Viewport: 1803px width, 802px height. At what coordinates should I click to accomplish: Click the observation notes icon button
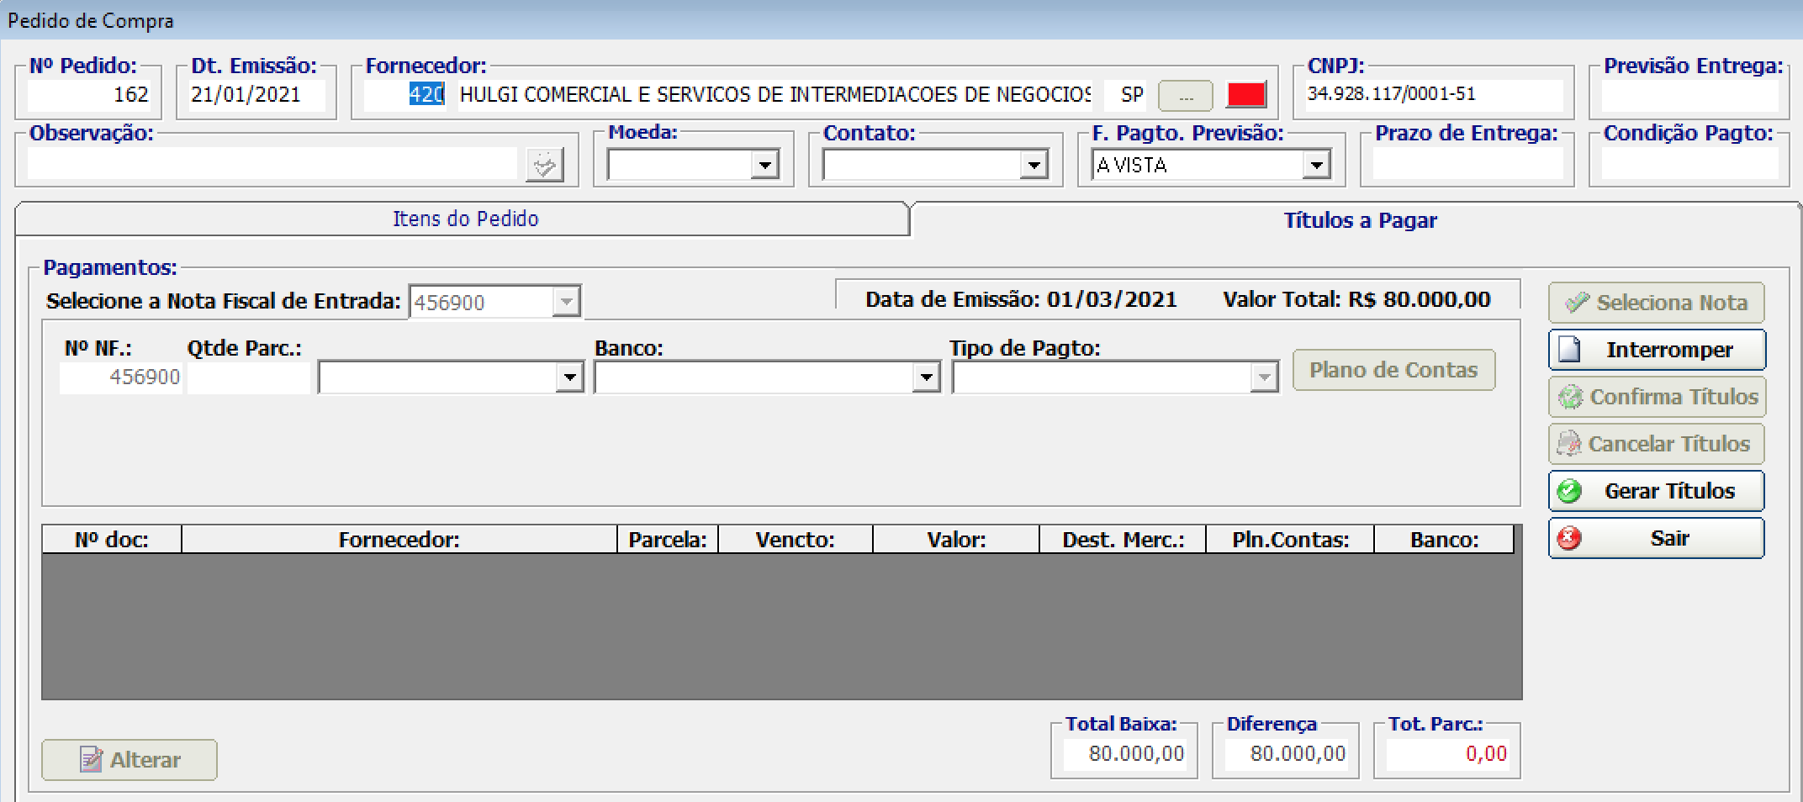(545, 165)
